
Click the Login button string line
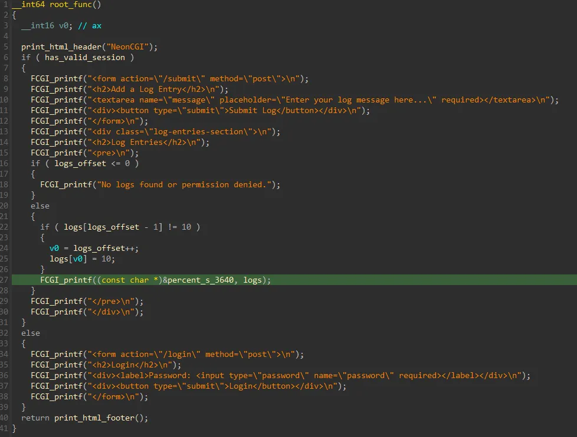[189, 386]
